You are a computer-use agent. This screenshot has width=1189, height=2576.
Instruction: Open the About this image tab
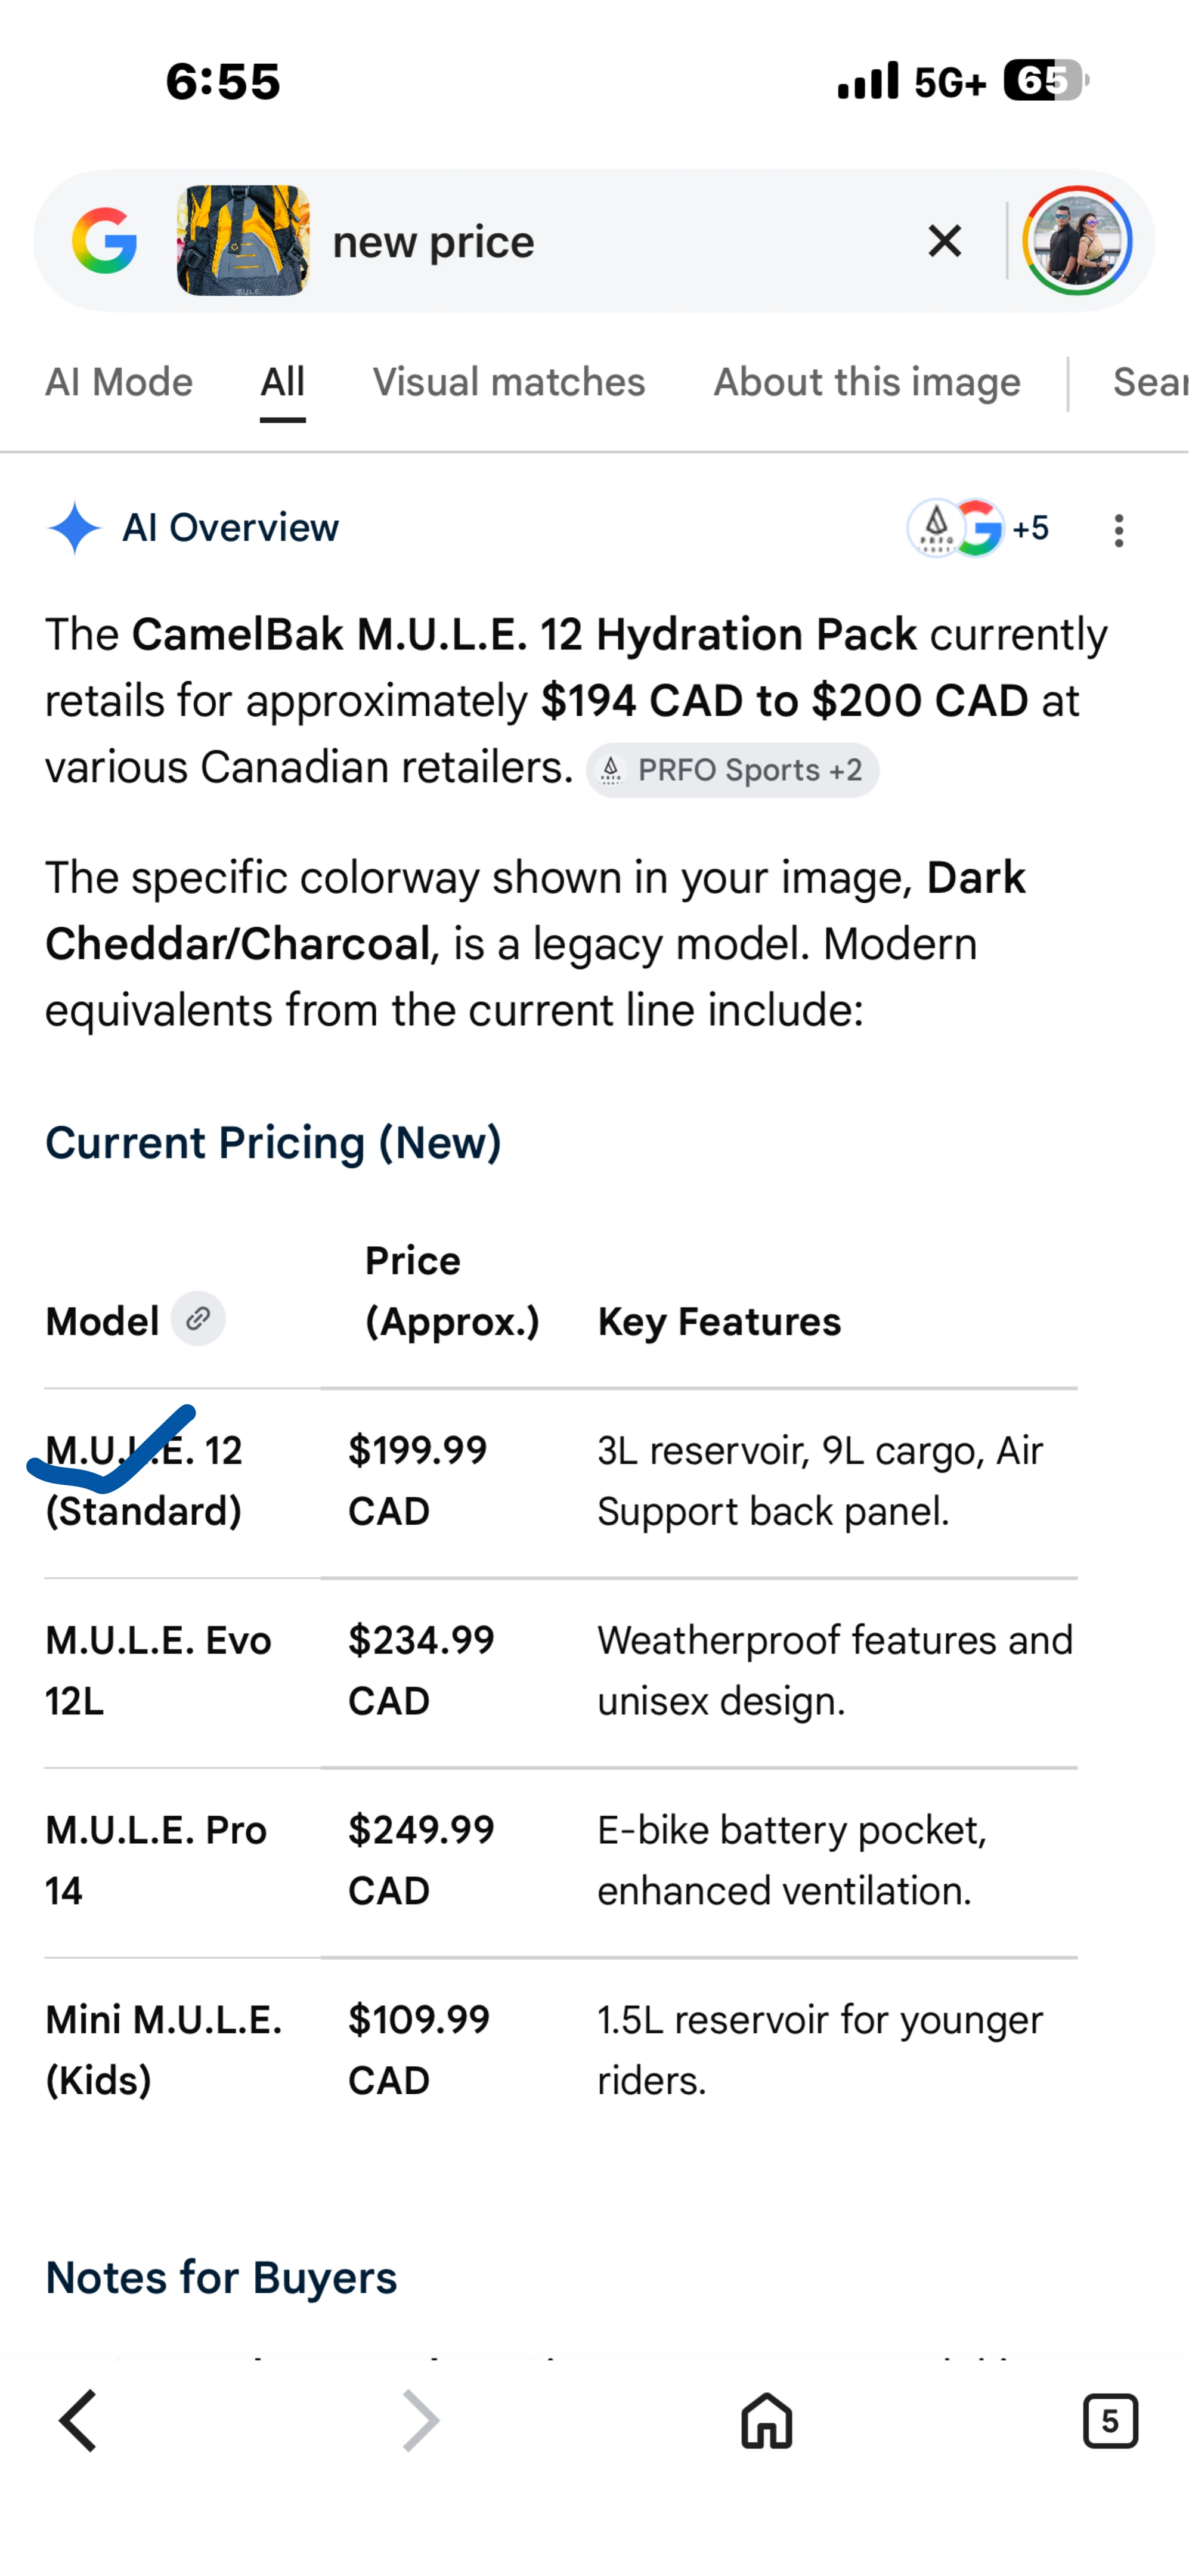click(867, 382)
